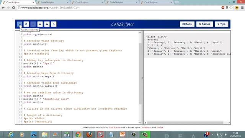This screenshot has height=138, width=245.
Task: Open Internet Explorer from the taskbar
Action: click(11, 135)
